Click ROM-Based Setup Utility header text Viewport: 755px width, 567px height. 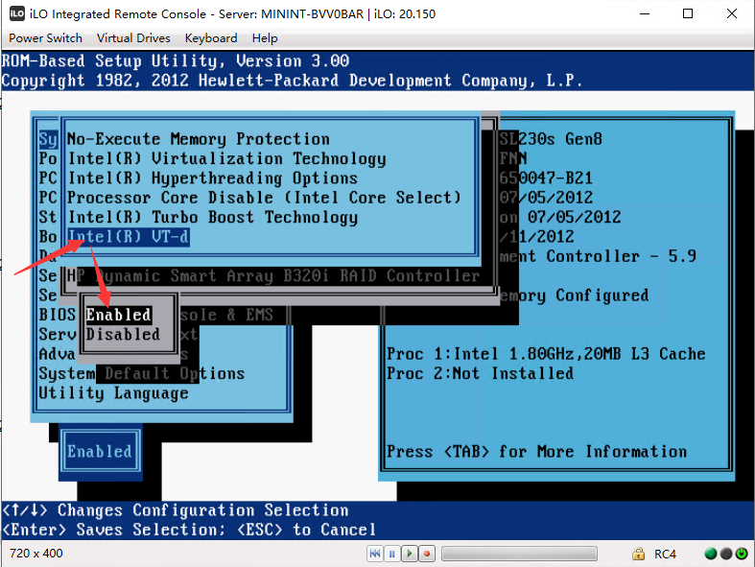(x=176, y=61)
